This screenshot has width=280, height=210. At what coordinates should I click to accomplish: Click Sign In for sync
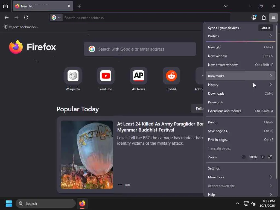[x=266, y=28]
